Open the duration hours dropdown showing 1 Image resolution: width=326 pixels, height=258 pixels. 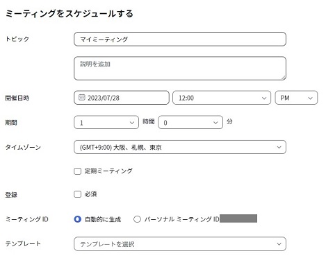point(106,122)
